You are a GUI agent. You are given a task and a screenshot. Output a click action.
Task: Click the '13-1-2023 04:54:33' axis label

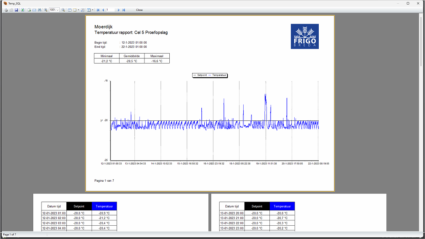135,163
